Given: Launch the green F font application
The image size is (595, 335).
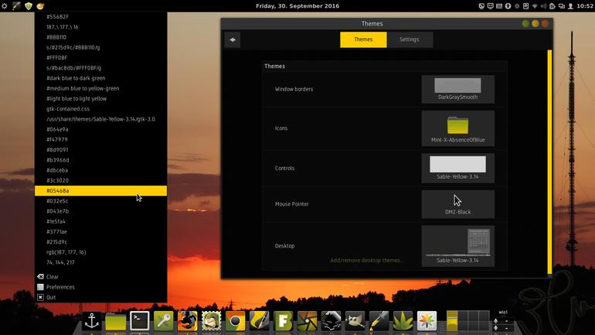Looking at the screenshot, I should (x=283, y=321).
